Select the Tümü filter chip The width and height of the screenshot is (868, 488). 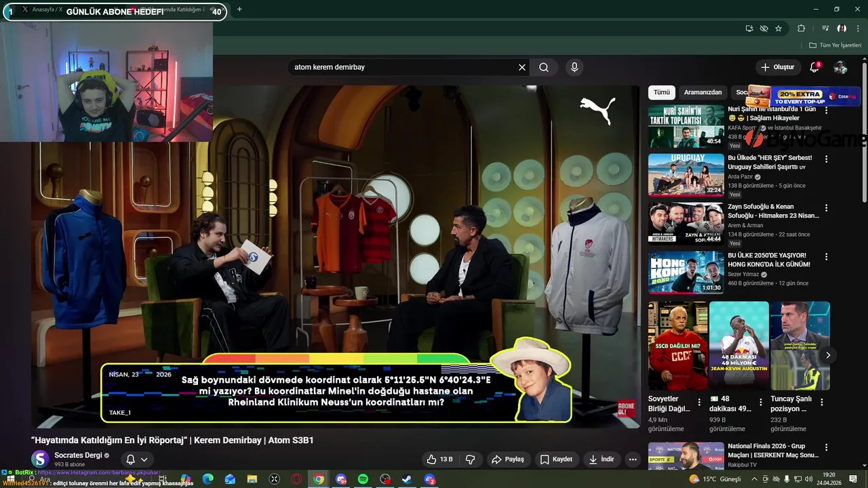[x=662, y=92]
